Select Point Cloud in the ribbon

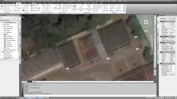[x=8, y=10]
